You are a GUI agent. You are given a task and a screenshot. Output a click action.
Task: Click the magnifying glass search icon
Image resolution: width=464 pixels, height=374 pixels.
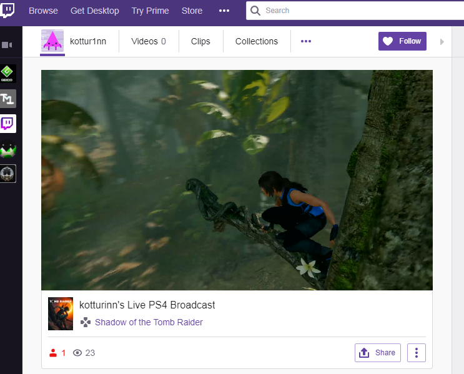click(255, 11)
